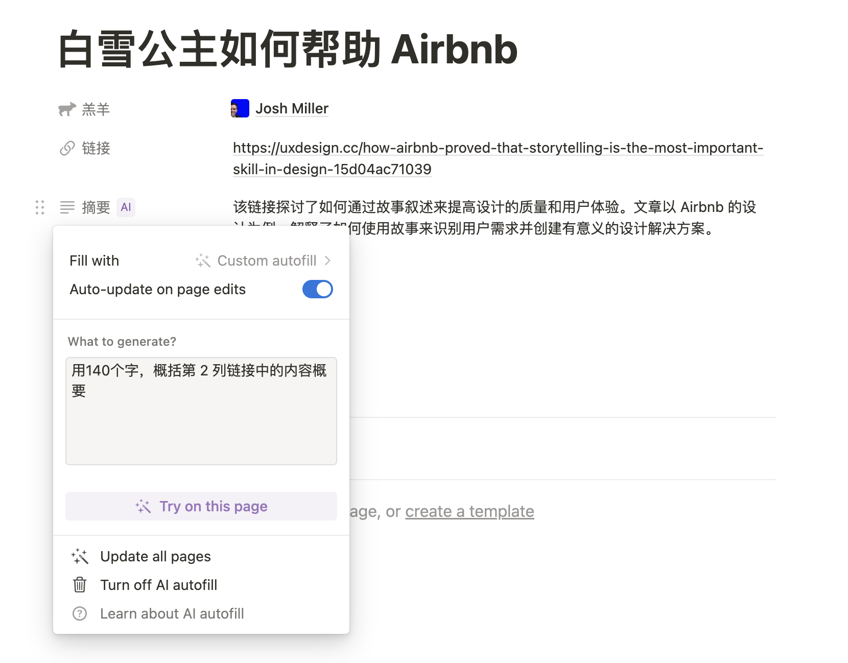The image size is (848, 663).
Task: Open the uxdesign.cc article link
Action: click(x=498, y=158)
